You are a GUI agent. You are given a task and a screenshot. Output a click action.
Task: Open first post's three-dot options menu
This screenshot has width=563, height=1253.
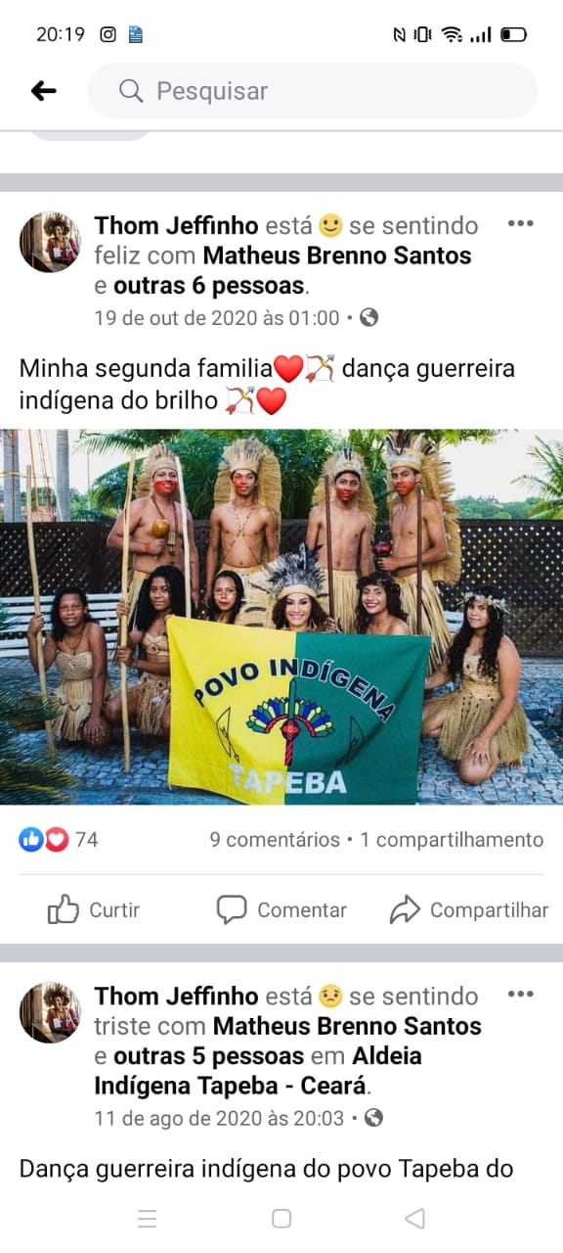(x=520, y=224)
